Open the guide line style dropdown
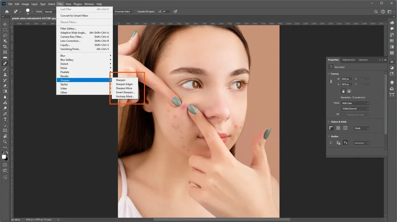Image resolution: width=397 pixels, height=222 pixels. pyautogui.click(x=361, y=143)
